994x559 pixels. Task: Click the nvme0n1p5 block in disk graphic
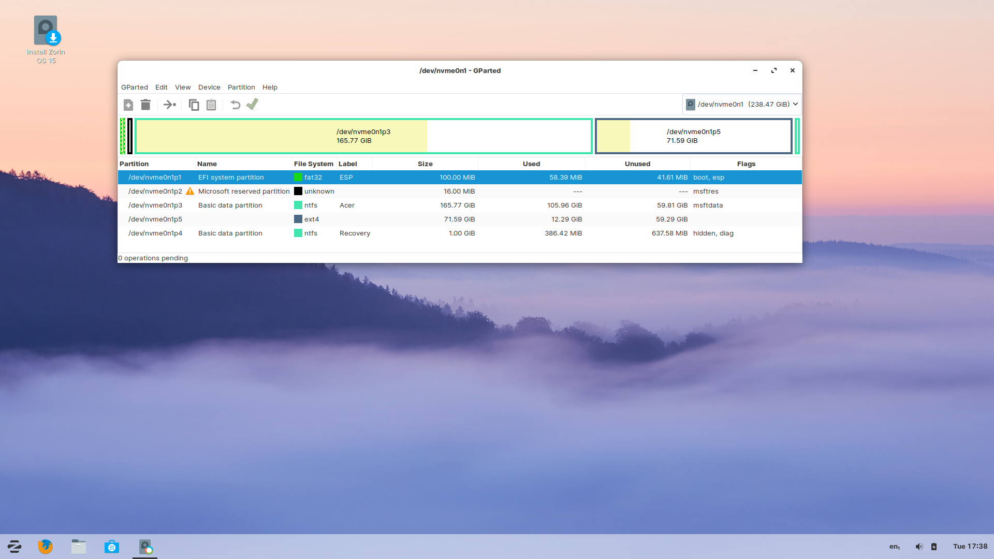tap(694, 136)
